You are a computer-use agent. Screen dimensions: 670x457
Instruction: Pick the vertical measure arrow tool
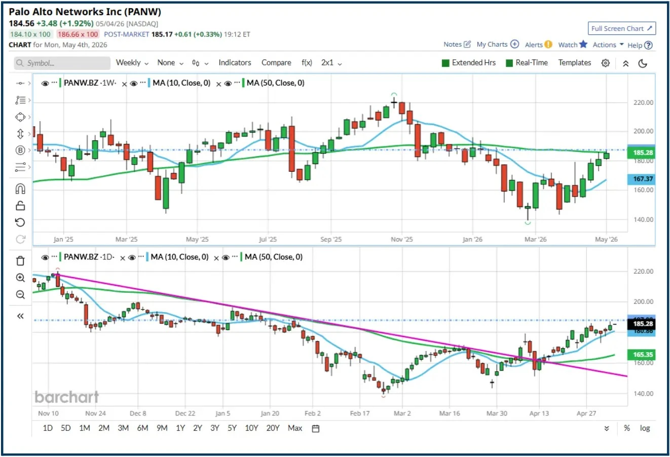(x=20, y=134)
